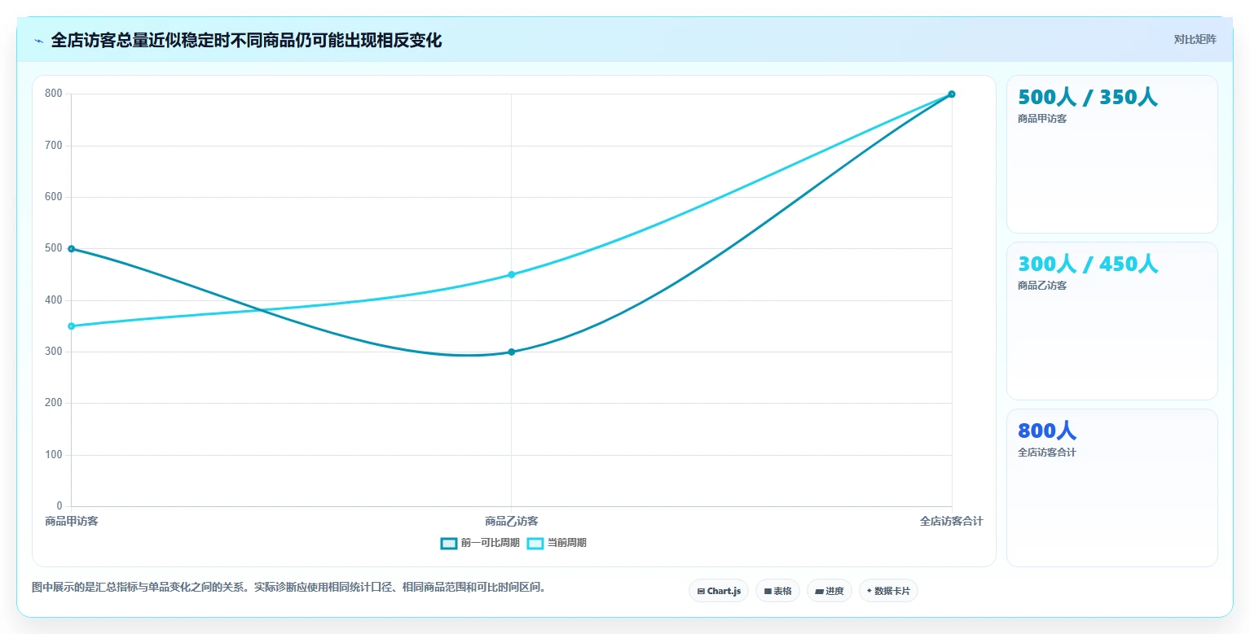
Task: Select the 数据卡片 tag chip
Action: [x=888, y=591]
